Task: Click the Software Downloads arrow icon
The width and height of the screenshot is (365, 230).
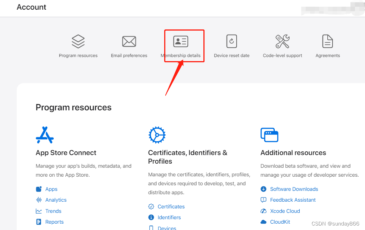Action: pos(263,189)
